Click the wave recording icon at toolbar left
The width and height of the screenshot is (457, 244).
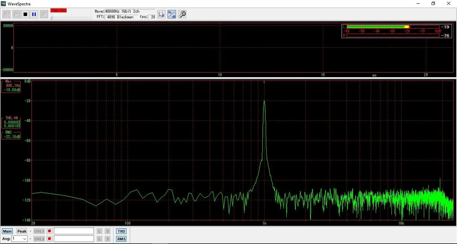(6, 14)
